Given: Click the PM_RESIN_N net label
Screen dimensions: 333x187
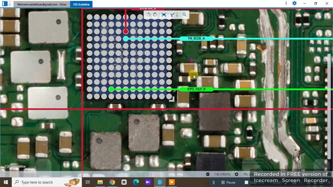Looking at the screenshot, I should click(196, 38).
